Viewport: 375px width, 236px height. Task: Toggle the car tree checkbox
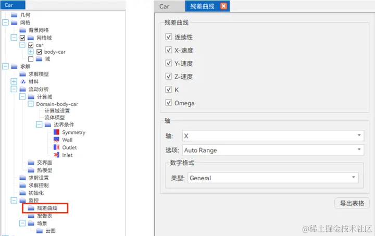31,45
